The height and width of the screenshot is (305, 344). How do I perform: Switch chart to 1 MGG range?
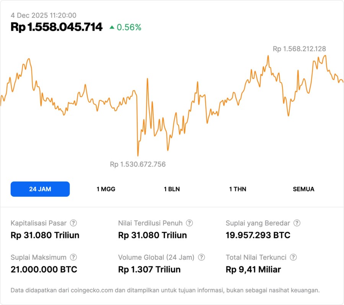(x=106, y=189)
